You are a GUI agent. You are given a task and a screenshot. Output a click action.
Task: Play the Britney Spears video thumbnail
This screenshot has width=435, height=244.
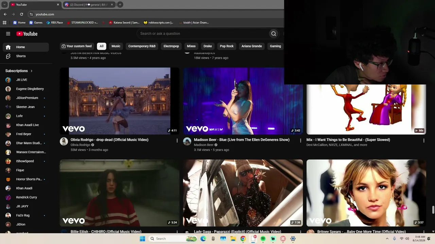366,193
